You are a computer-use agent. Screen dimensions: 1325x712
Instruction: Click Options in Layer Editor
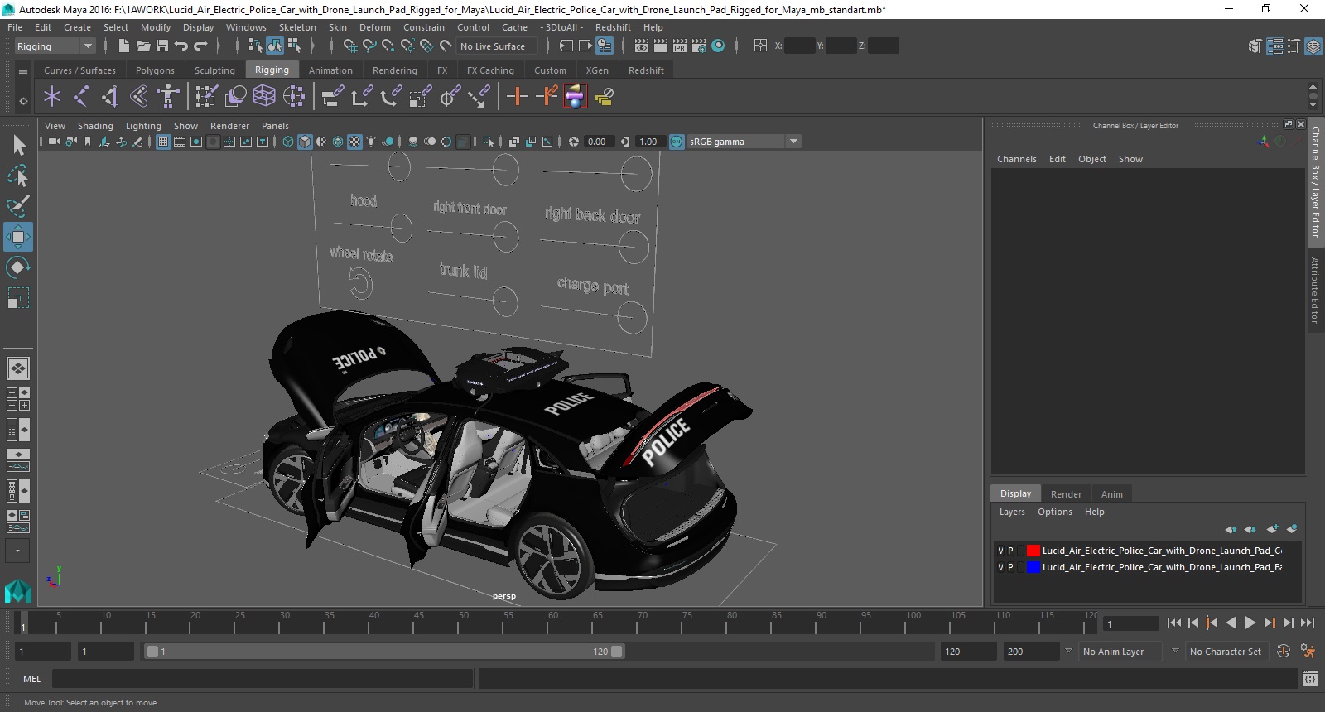click(1055, 512)
